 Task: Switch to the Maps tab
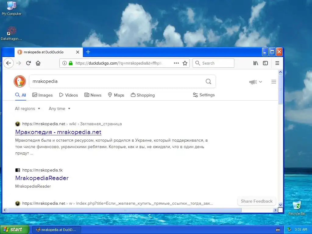click(116, 95)
